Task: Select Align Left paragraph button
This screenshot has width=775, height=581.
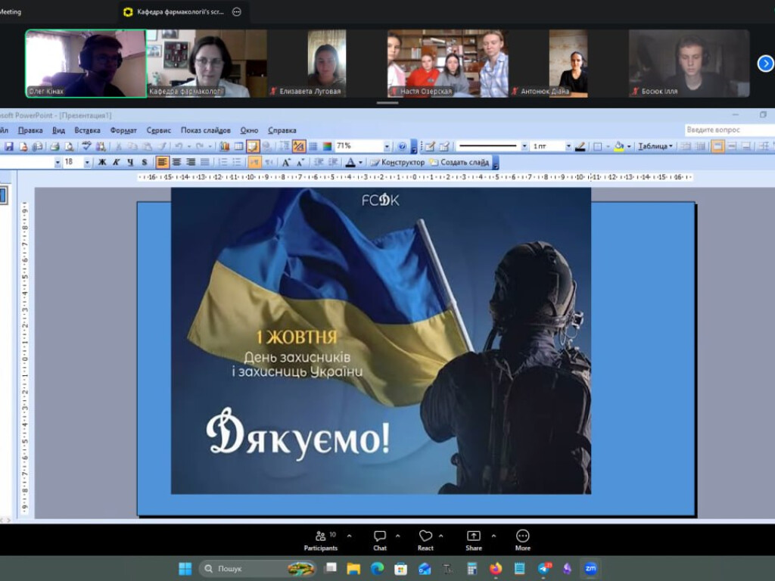Action: click(162, 163)
